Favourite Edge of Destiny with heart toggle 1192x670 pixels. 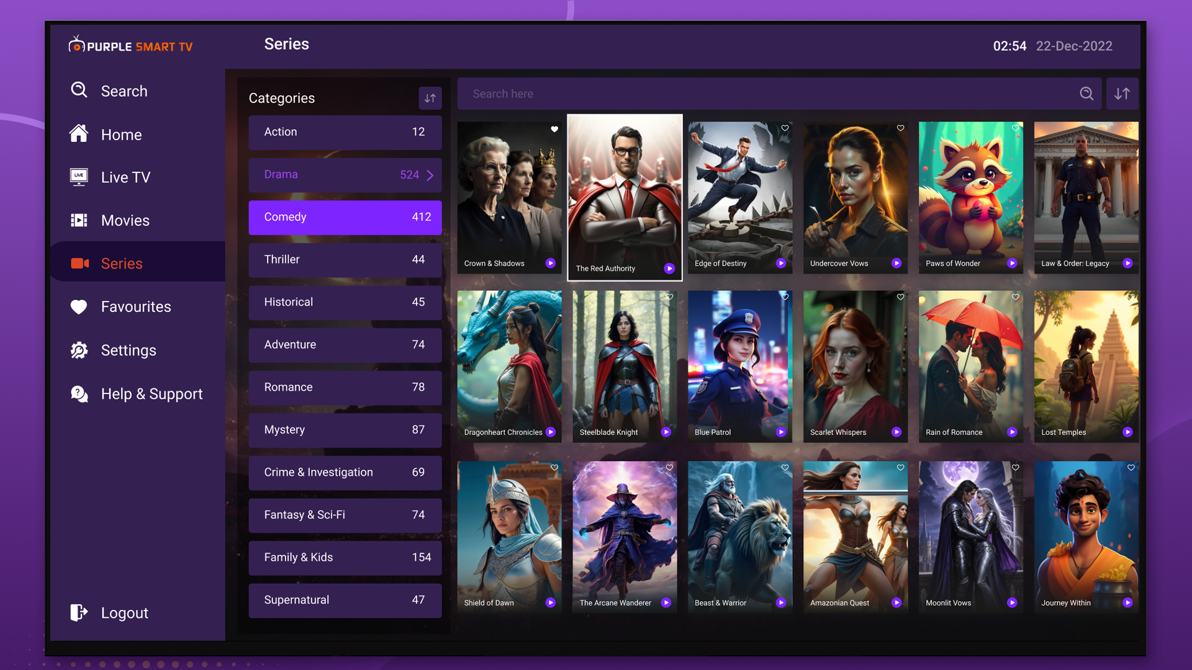(x=785, y=128)
